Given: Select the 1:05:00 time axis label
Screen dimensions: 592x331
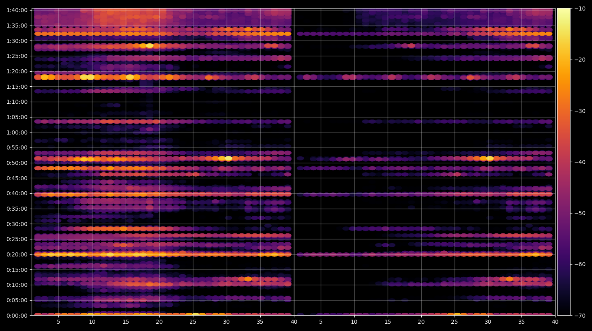Looking at the screenshot, I should [17, 117].
